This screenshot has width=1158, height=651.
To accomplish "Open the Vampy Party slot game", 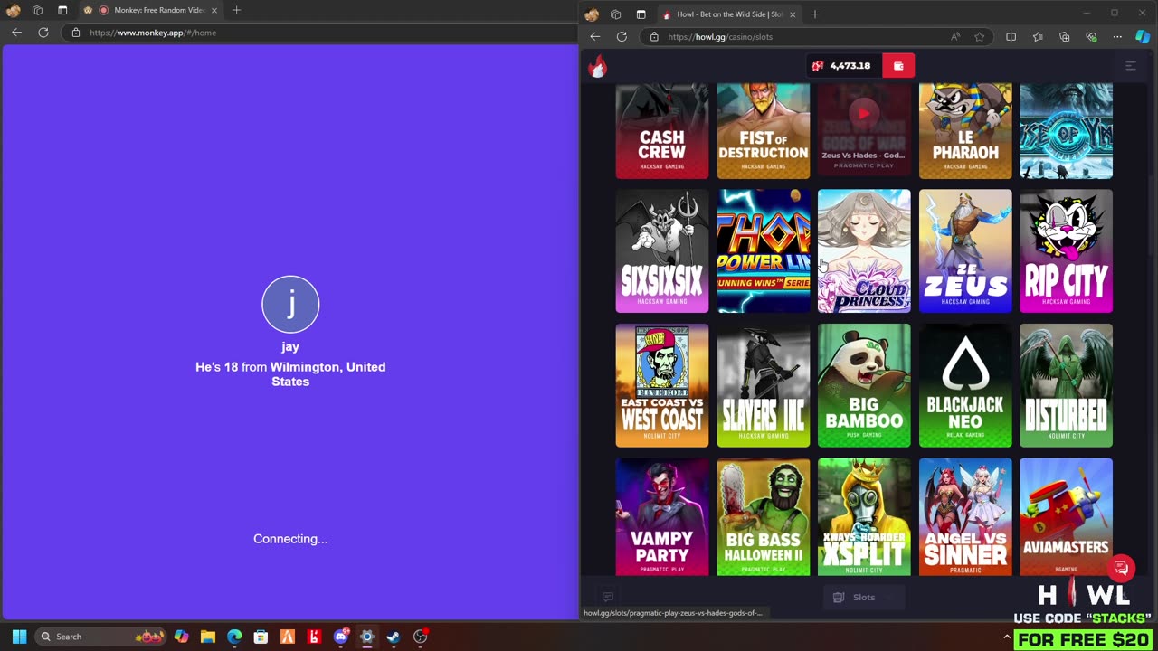I will [662, 516].
